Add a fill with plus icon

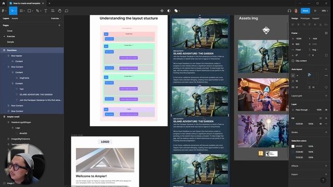click(x=326, y=118)
